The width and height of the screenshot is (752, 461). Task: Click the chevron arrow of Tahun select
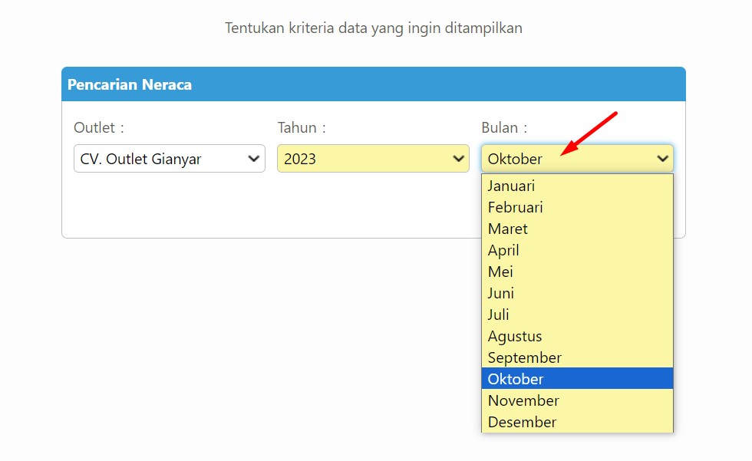coord(459,159)
